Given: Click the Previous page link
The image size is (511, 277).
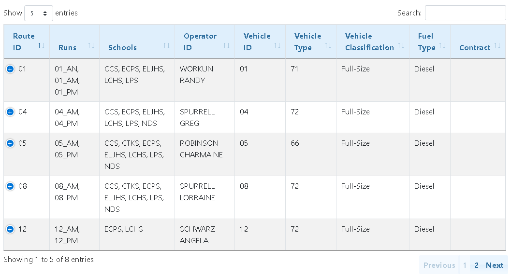Looking at the screenshot, I should point(439,265).
